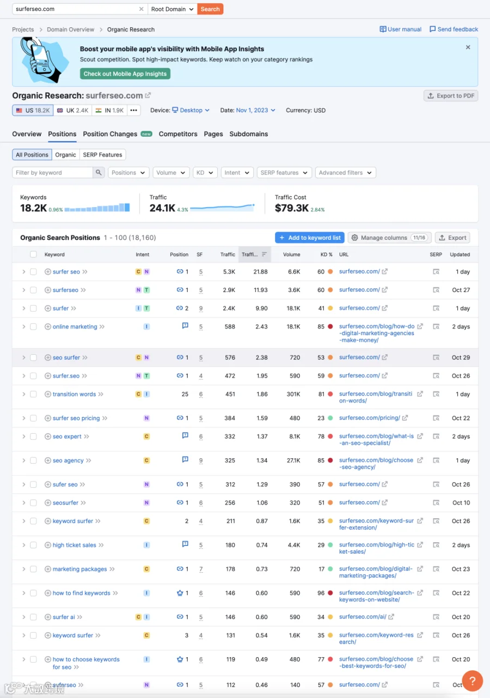The image size is (490, 698).
Task: Open external link for surferseo.com/pricing/ URL
Action: tap(405, 418)
